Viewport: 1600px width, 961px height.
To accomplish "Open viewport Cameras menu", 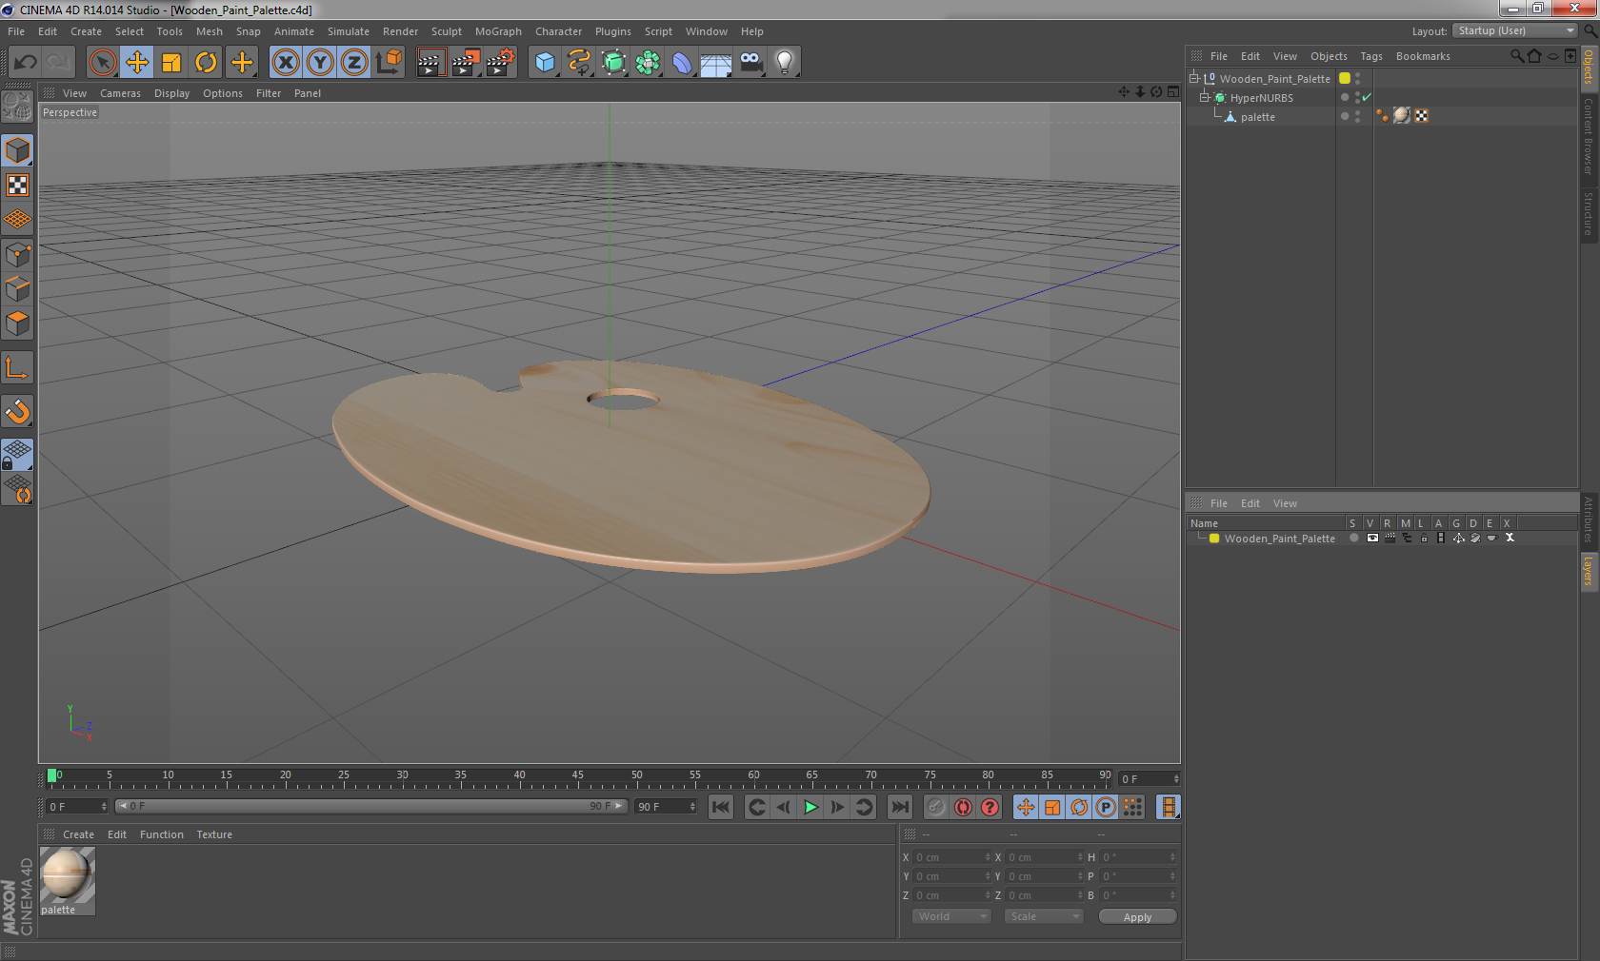I will pyautogui.click(x=120, y=93).
